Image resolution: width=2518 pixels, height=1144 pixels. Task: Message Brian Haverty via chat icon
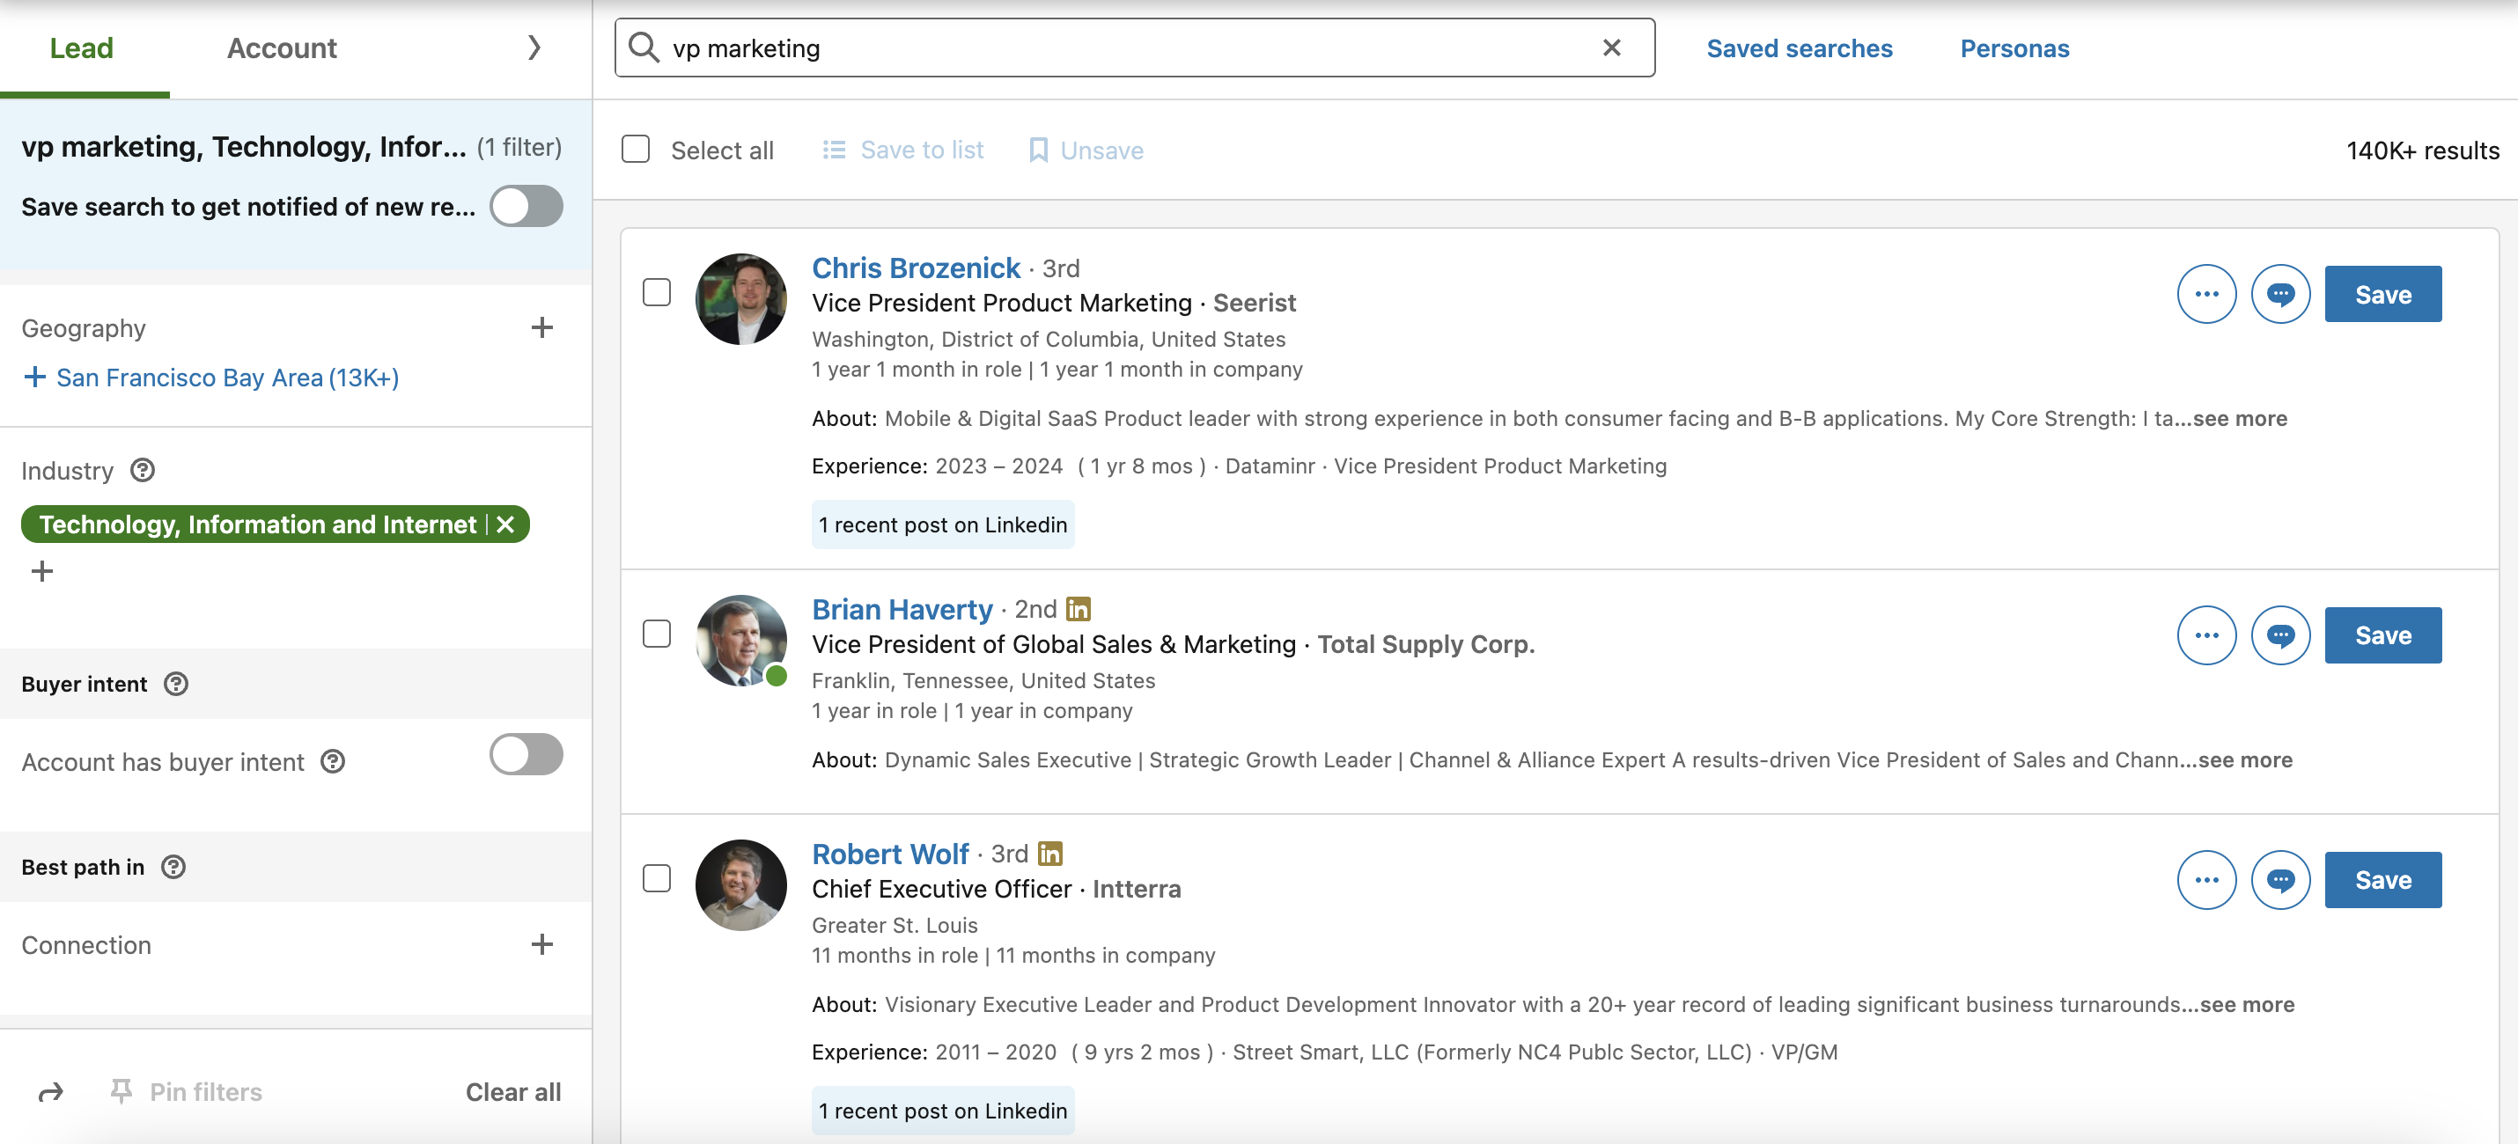pyautogui.click(x=2280, y=635)
